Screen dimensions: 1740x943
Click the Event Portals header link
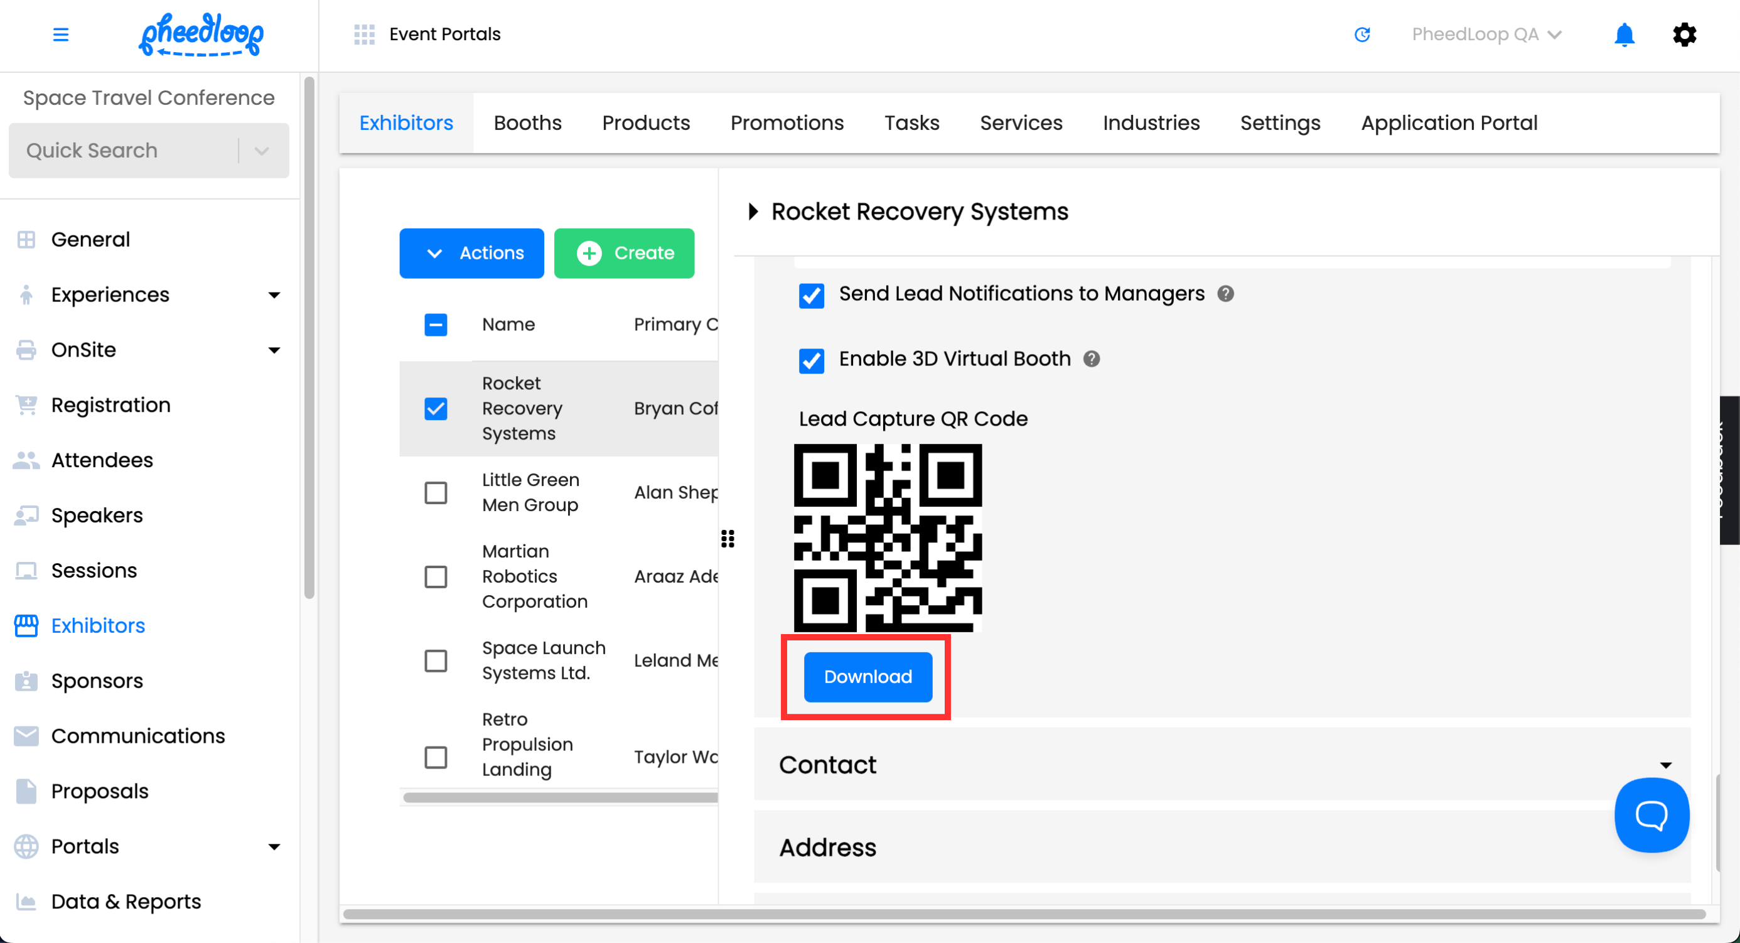click(x=444, y=35)
